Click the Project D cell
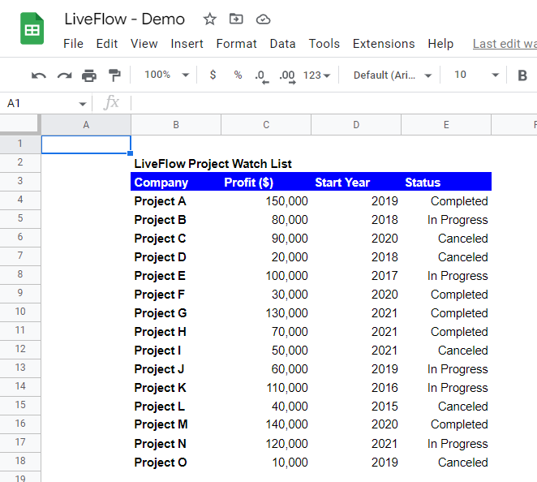This screenshot has height=482, width=537. coord(176,257)
